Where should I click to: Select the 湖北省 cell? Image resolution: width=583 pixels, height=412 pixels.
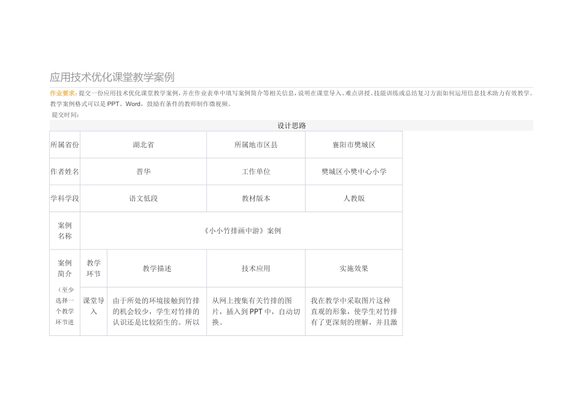click(143, 145)
